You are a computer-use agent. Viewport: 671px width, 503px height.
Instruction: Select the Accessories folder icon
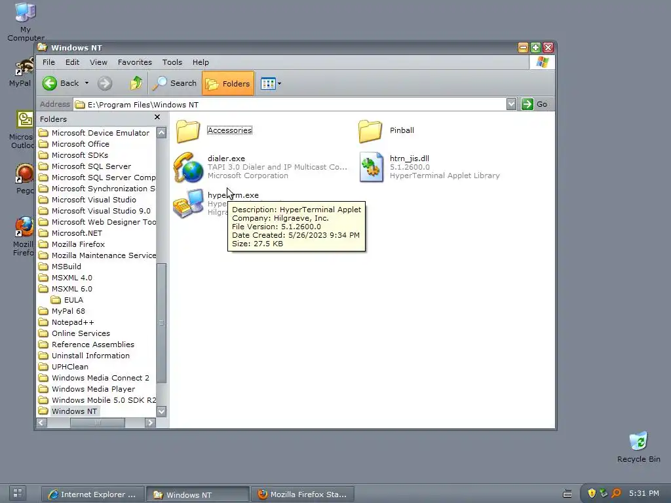[188, 130]
